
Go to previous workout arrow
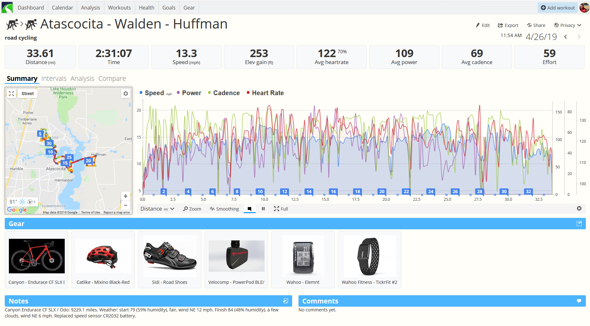click(x=566, y=37)
